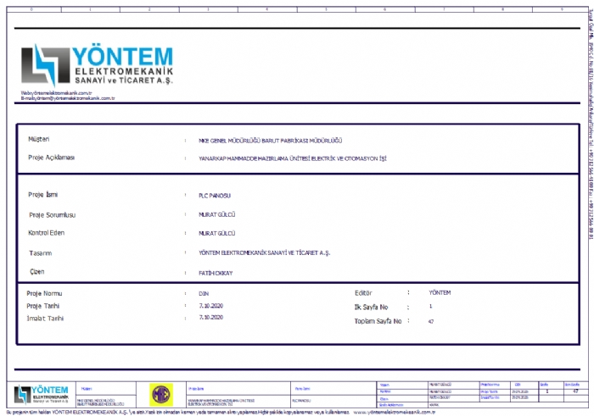Image resolution: width=594 pixels, height=416 pixels.
Task: Click the large YÖNTEM Elektromekanik logo
Action: pos(97,65)
